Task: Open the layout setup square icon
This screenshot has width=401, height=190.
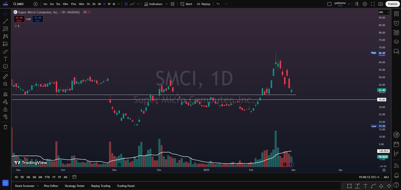Action: (x=329, y=4)
